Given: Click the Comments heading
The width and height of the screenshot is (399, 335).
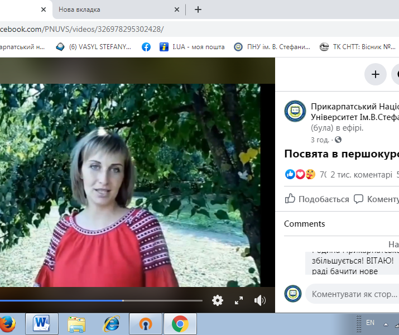Looking at the screenshot, I should [305, 224].
